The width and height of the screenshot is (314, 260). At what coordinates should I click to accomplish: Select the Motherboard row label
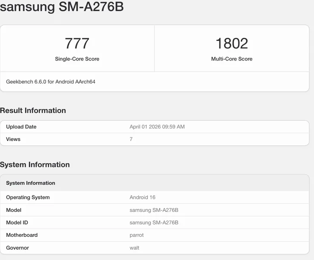22,235
